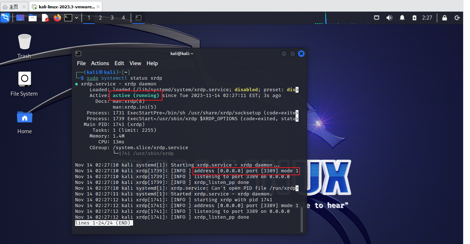Click 'lines 1-24/24 (END)' pager status
This screenshot has height=244, width=470.
(x=104, y=223)
